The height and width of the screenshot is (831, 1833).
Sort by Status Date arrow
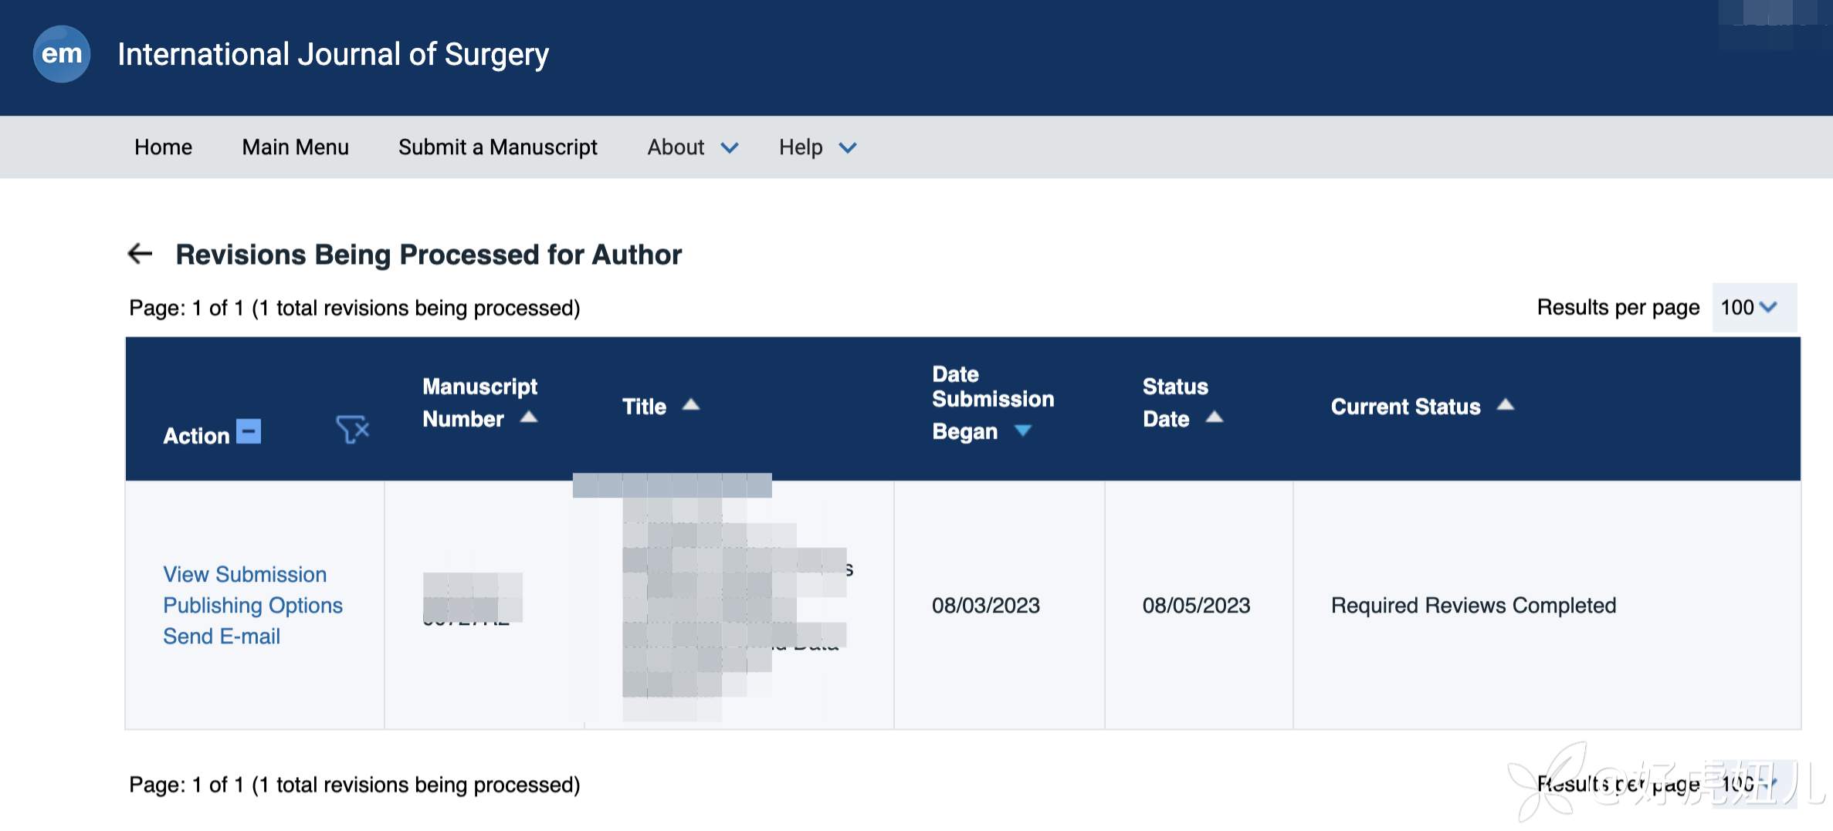[x=1215, y=417]
